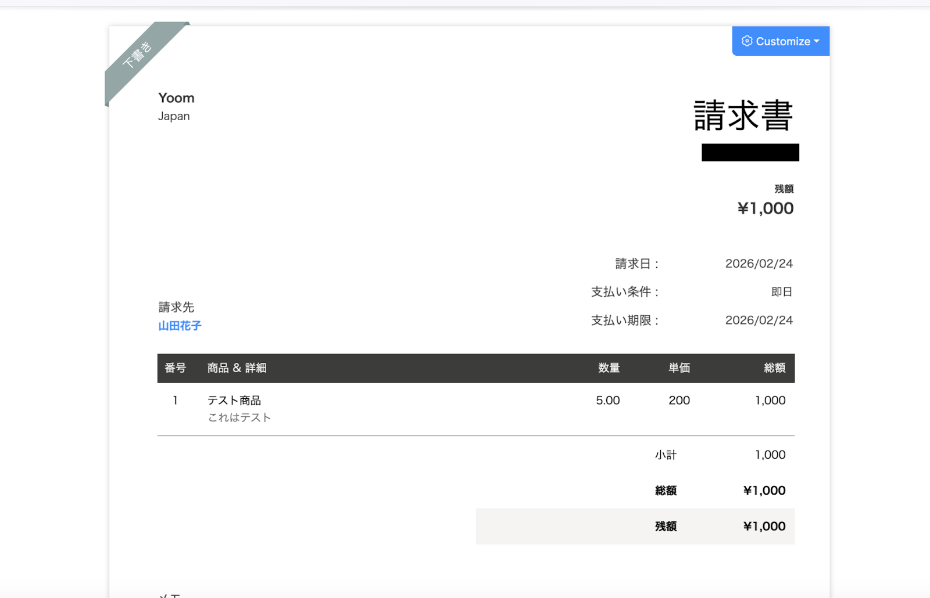Select the 番号 column header
930x598 pixels.
(175, 368)
